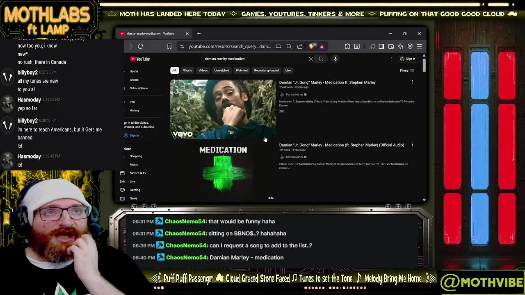This screenshot has width=525, height=295.
Task: Open '(Official Audio)' Medication video title link
Action: click(x=342, y=145)
